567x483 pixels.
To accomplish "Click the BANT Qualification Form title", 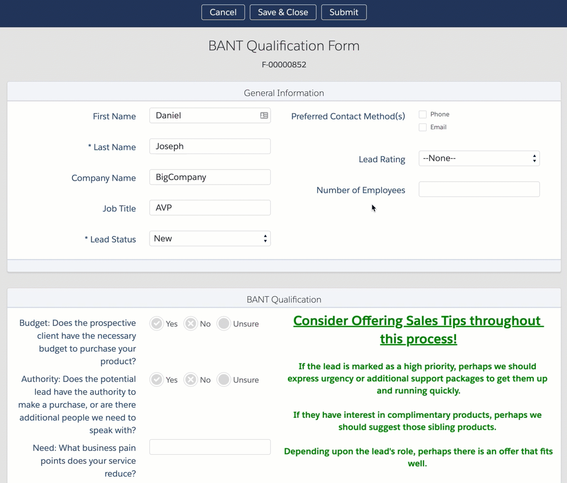I will (284, 46).
